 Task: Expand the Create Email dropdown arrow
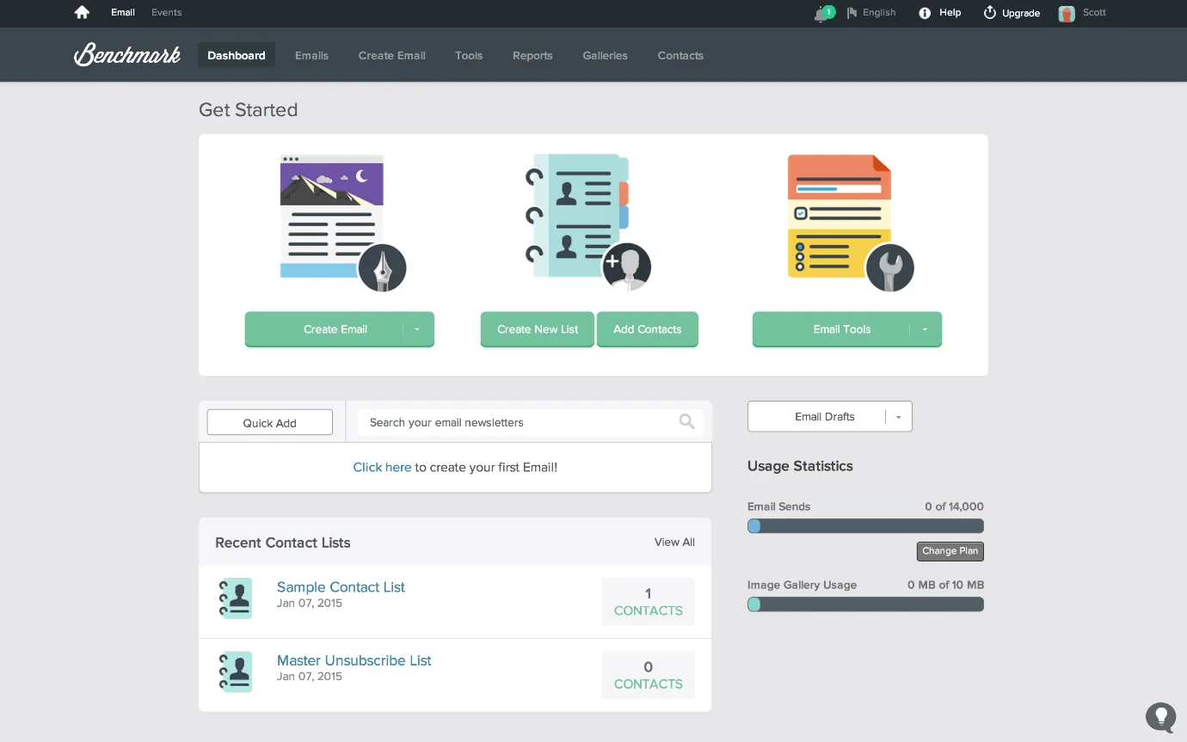[417, 329]
